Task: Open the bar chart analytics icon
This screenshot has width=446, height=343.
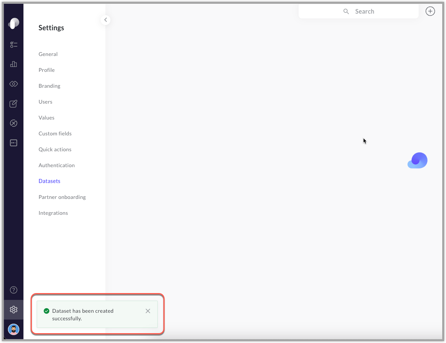Action: 14,64
